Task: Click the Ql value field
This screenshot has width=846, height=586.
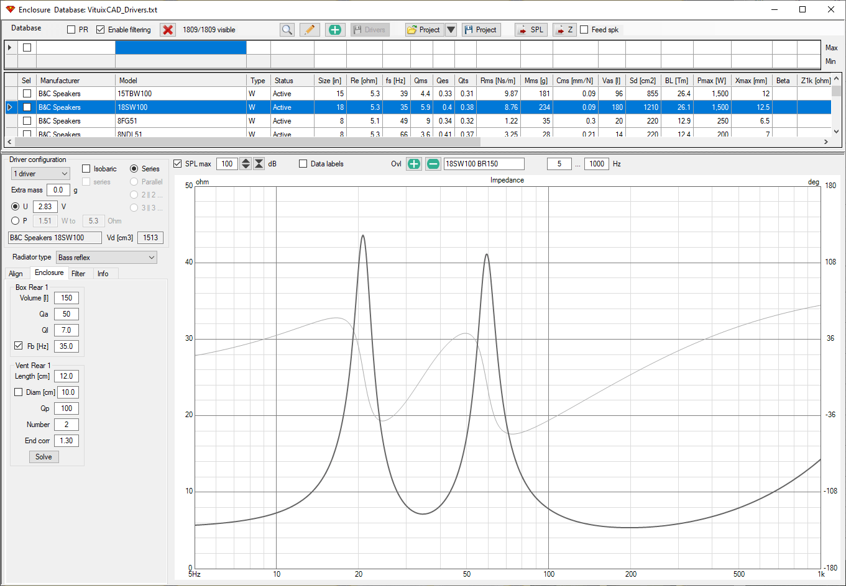Action: 67,330
